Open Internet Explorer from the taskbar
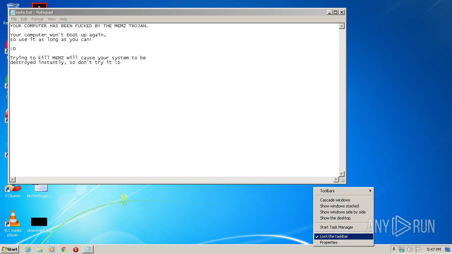The width and height of the screenshot is (452, 254). 28,249
